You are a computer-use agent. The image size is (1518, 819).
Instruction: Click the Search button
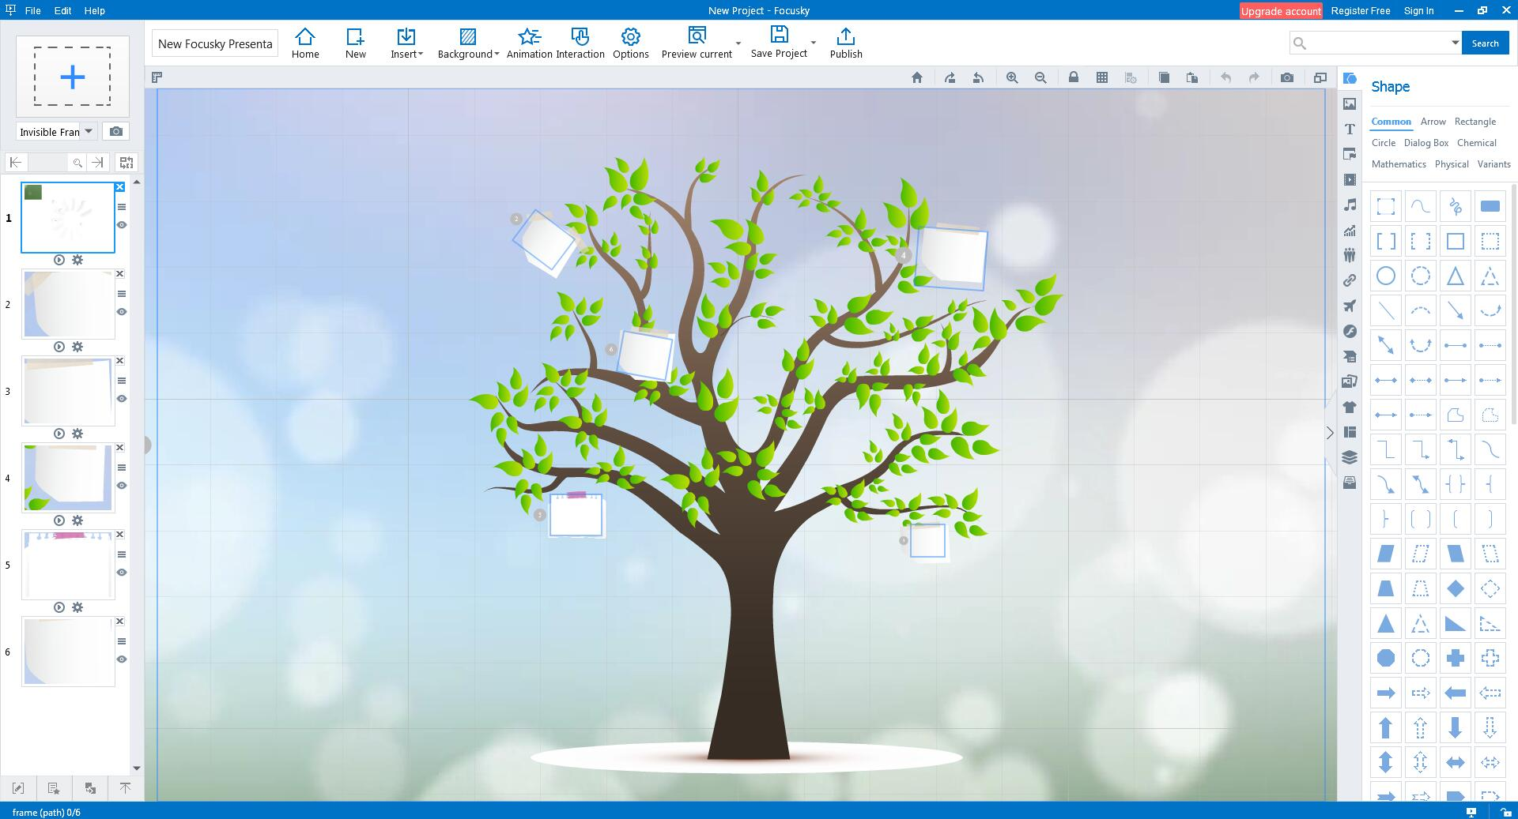coord(1484,43)
